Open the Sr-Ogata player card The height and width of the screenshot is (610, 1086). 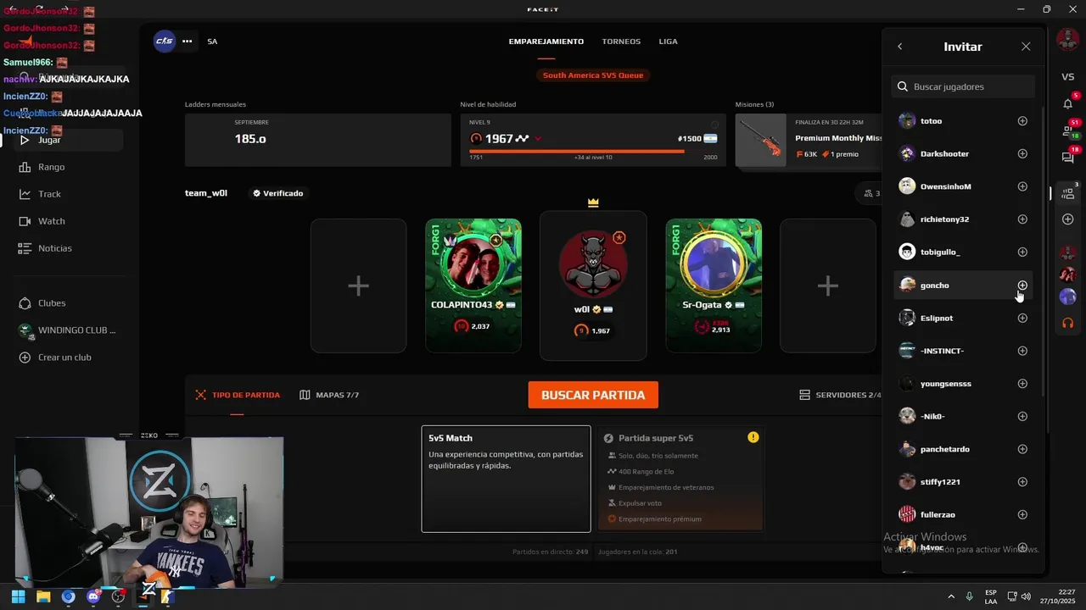714,286
